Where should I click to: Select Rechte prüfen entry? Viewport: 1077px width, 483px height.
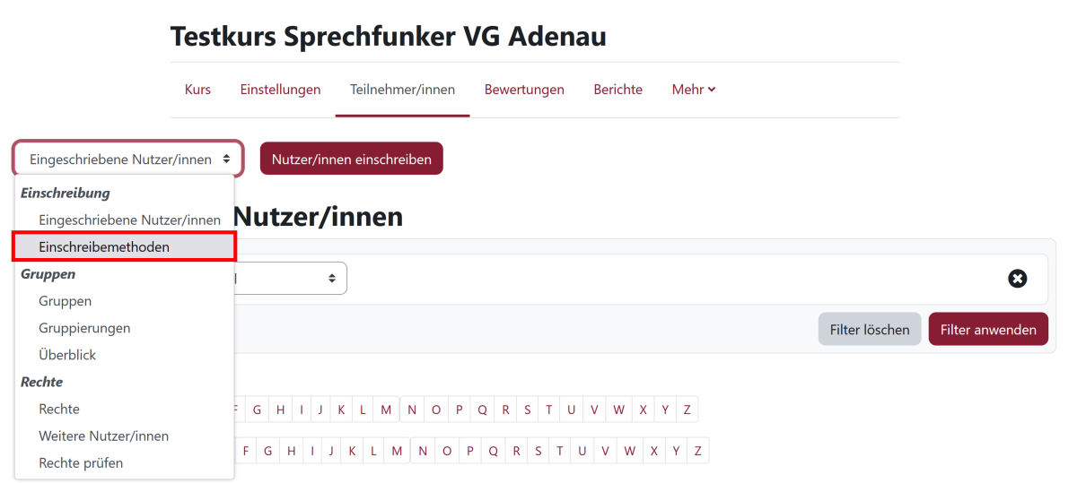(81, 463)
